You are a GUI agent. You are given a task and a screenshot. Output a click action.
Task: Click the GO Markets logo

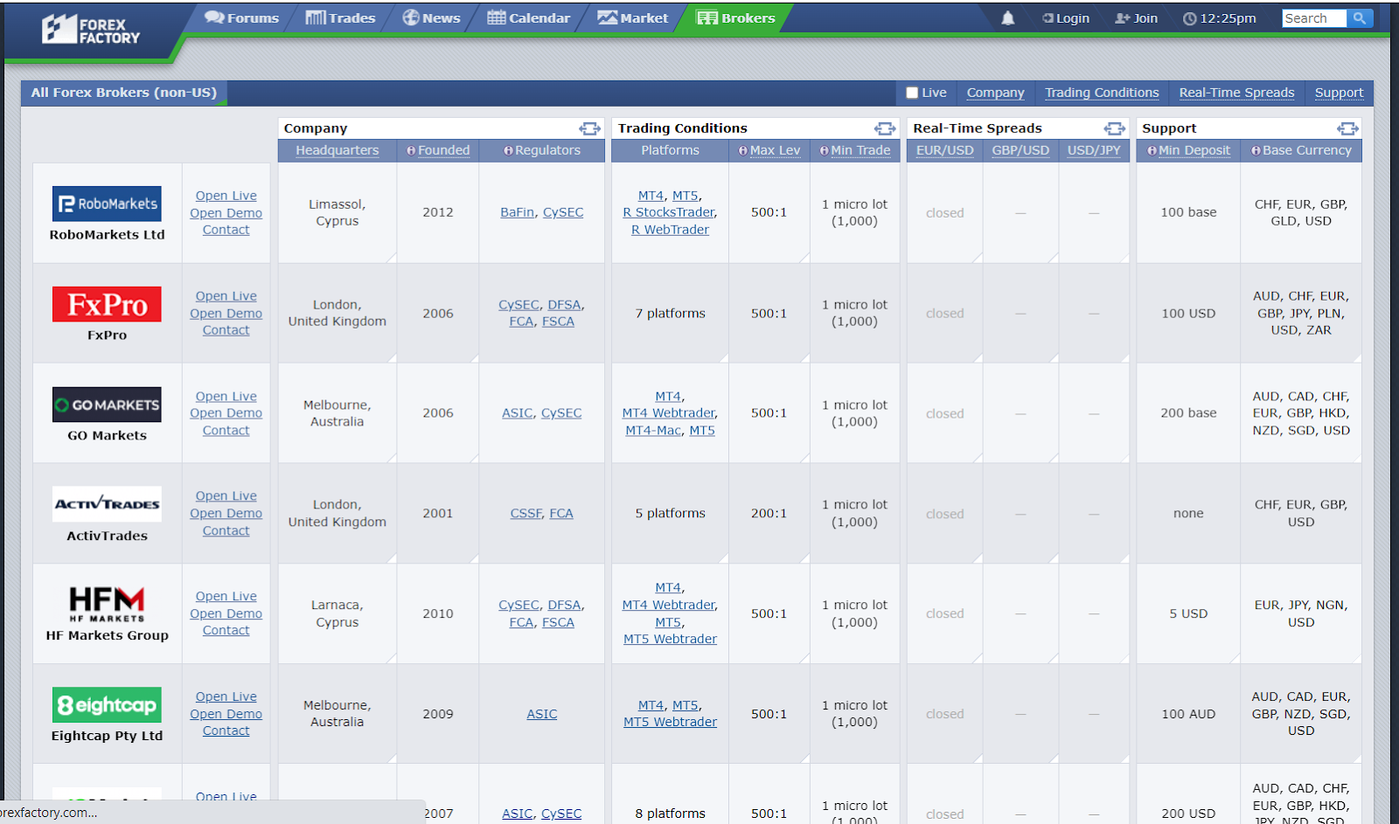[107, 405]
